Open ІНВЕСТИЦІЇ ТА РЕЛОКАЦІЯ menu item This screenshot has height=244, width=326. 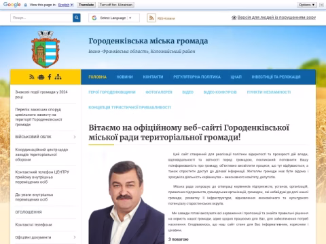[276, 77]
